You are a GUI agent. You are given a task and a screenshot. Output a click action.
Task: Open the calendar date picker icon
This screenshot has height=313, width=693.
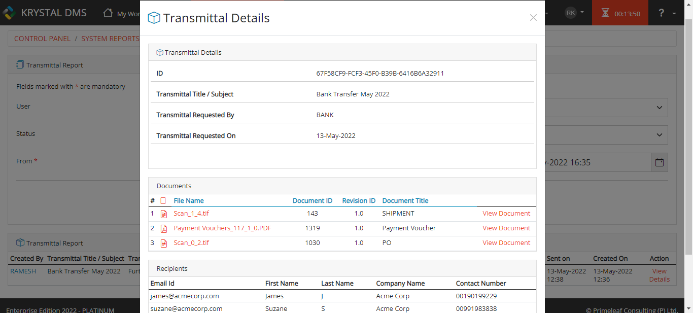click(x=659, y=162)
